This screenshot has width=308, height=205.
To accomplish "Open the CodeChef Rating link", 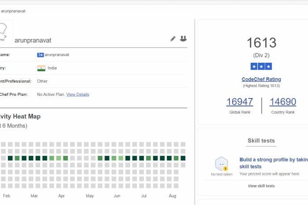I will tap(261, 79).
